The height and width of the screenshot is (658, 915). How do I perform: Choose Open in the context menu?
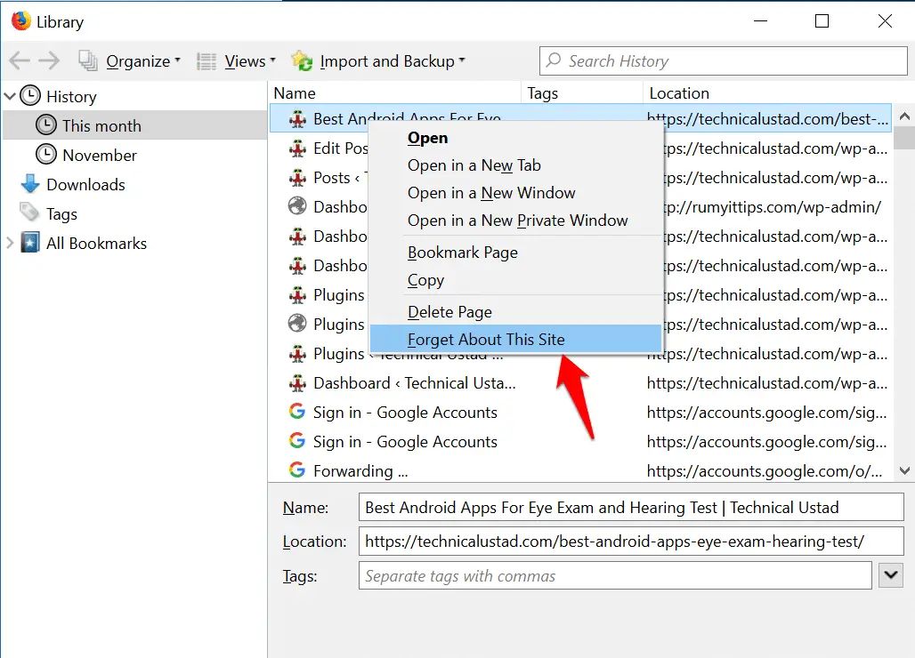pos(516,138)
